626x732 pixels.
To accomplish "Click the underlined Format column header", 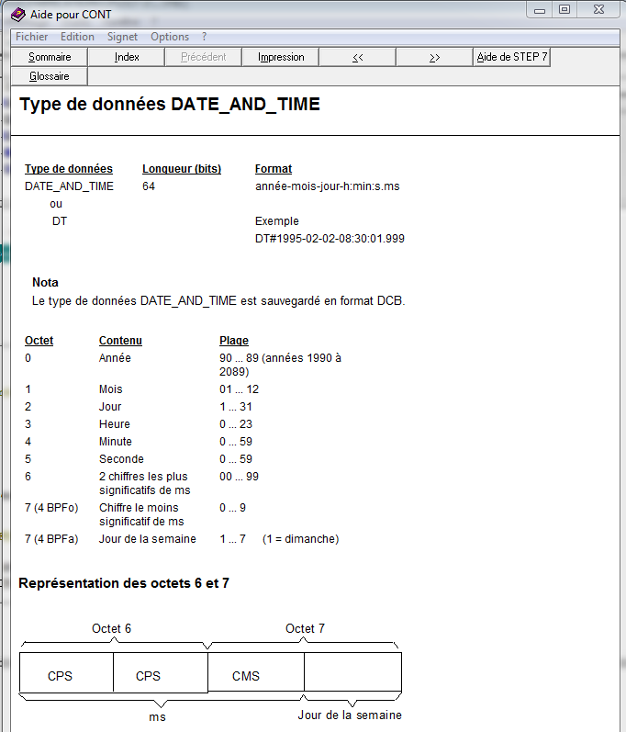I will pyautogui.click(x=274, y=169).
